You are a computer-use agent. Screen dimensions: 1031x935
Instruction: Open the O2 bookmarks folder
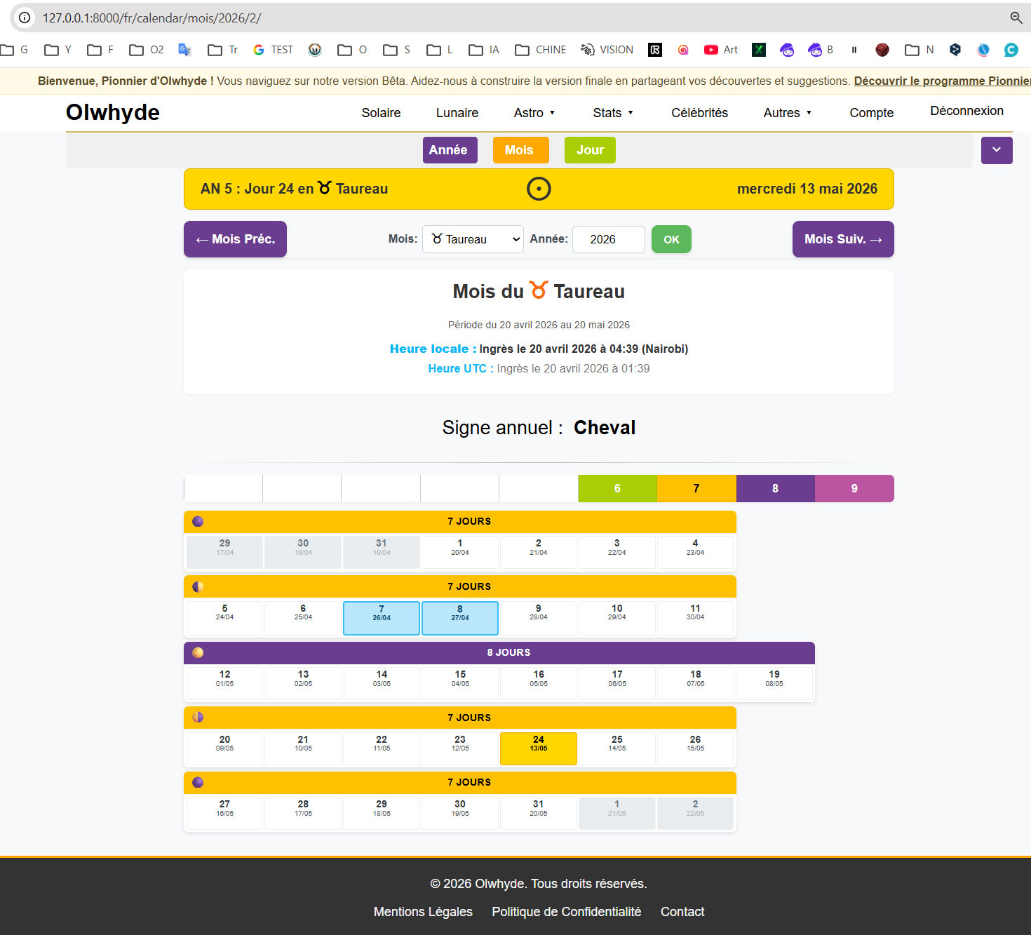click(147, 50)
